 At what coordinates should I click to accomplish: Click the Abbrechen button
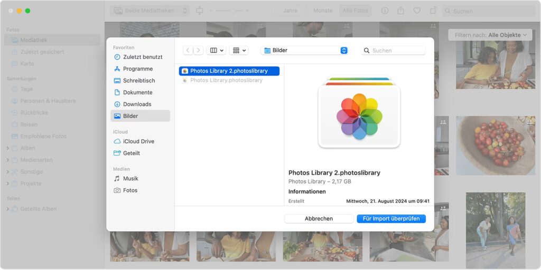pos(319,218)
